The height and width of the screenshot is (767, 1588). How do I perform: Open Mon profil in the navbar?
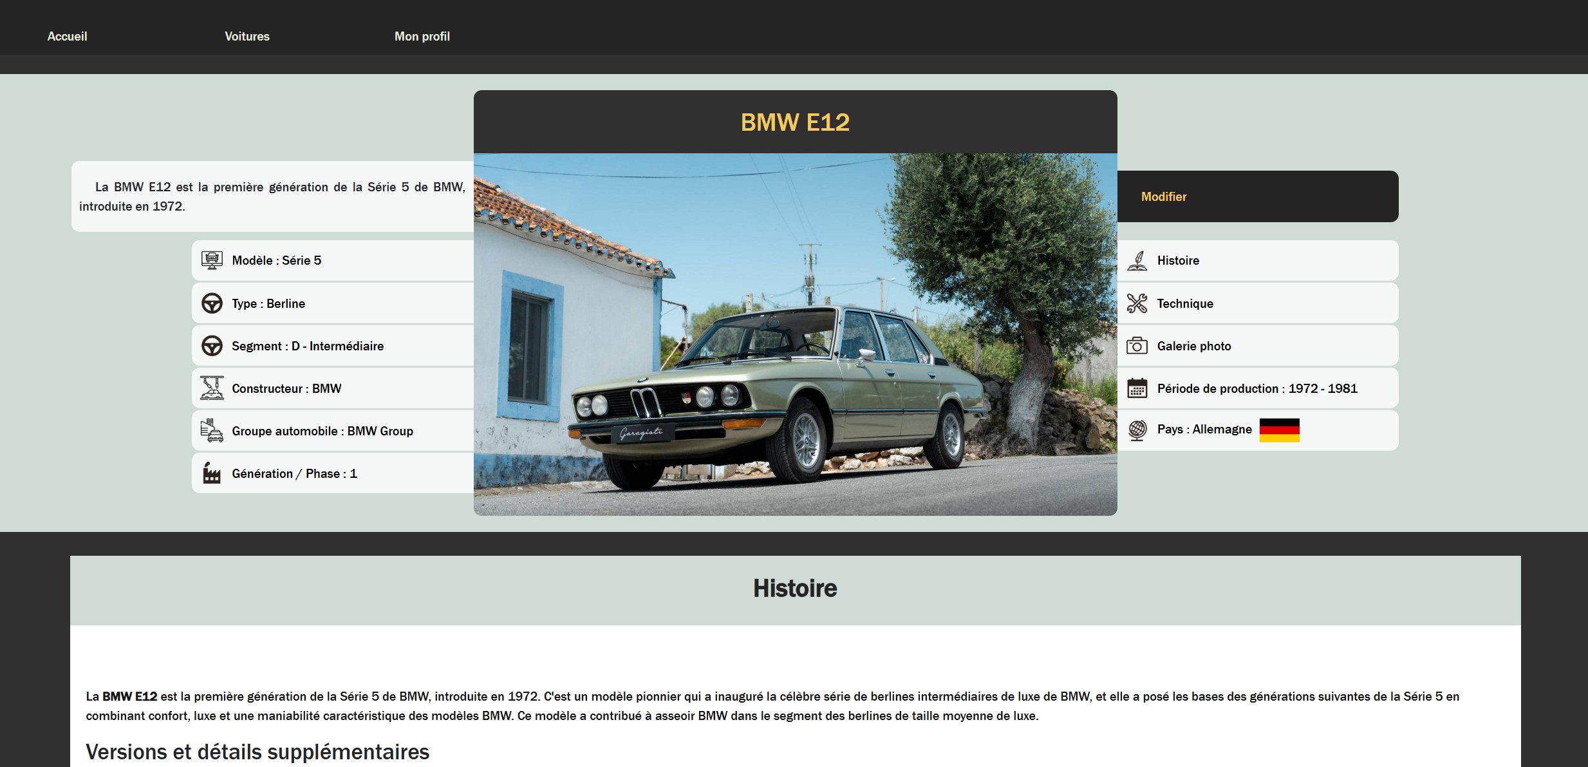pos(422,37)
